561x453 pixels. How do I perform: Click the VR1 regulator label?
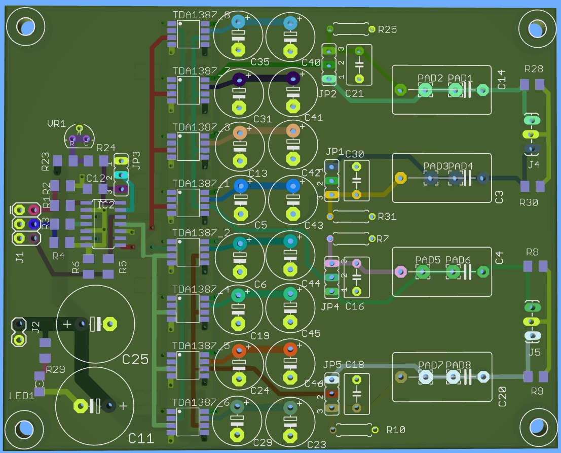point(57,124)
